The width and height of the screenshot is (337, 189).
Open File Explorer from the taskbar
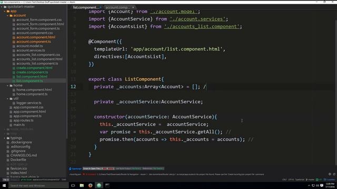point(82,185)
